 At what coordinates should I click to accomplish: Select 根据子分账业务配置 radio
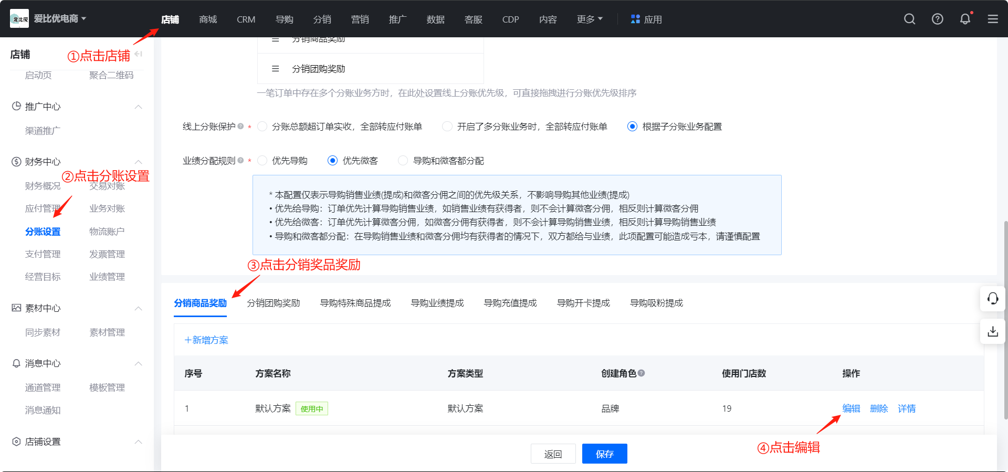[x=633, y=127]
